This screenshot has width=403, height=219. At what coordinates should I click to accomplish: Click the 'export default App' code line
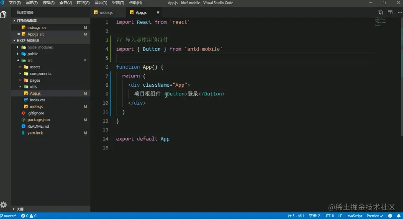[x=143, y=139]
